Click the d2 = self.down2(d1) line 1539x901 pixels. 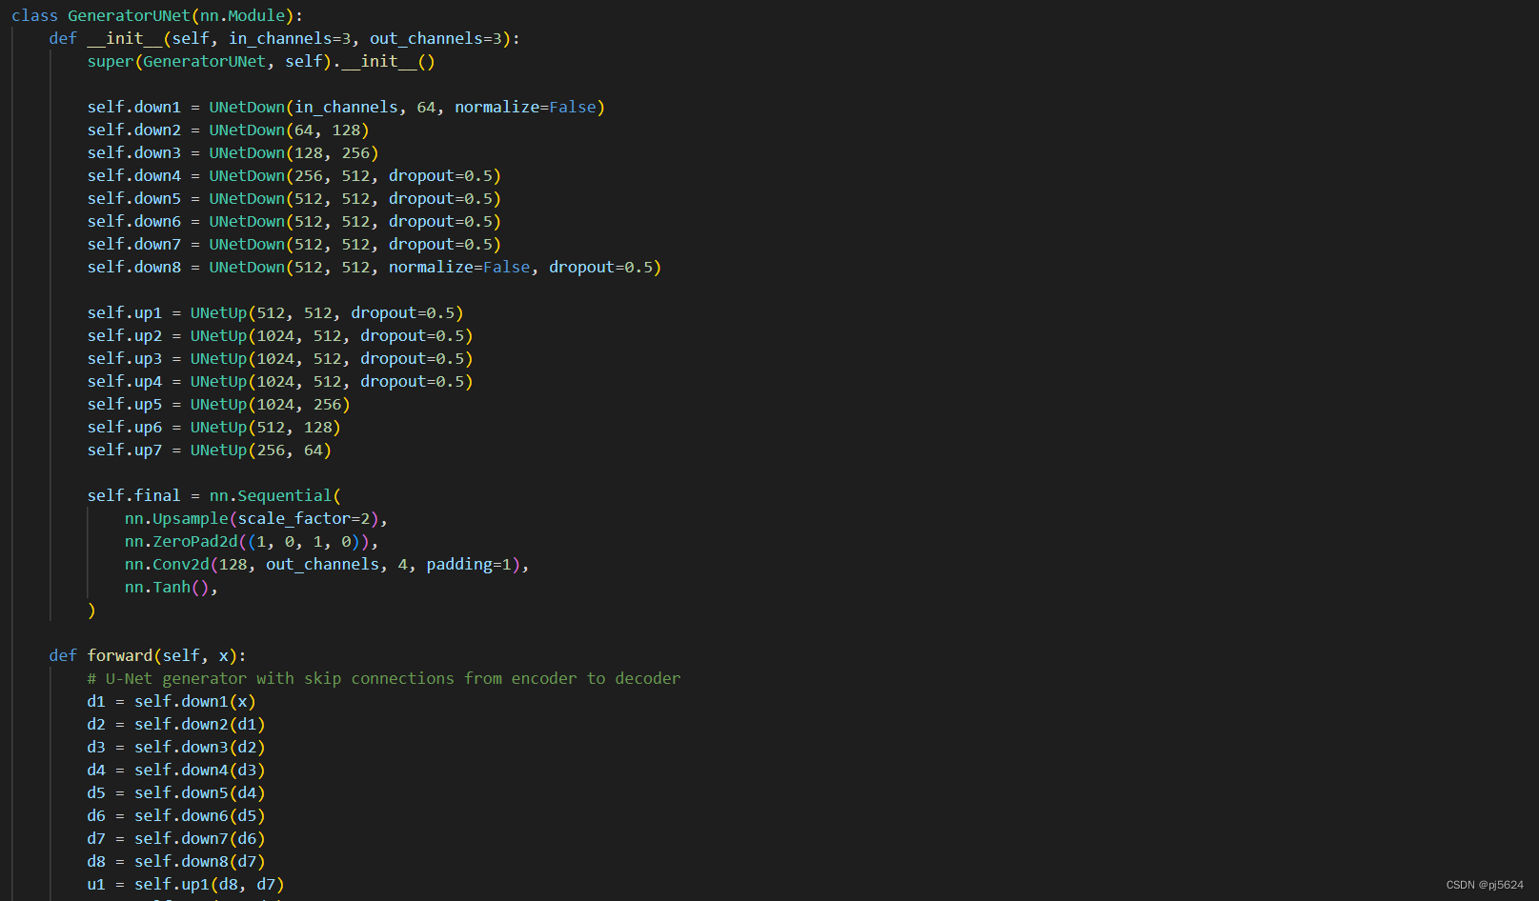coord(176,724)
